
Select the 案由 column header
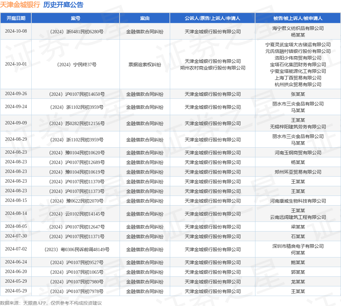[x=145, y=18]
